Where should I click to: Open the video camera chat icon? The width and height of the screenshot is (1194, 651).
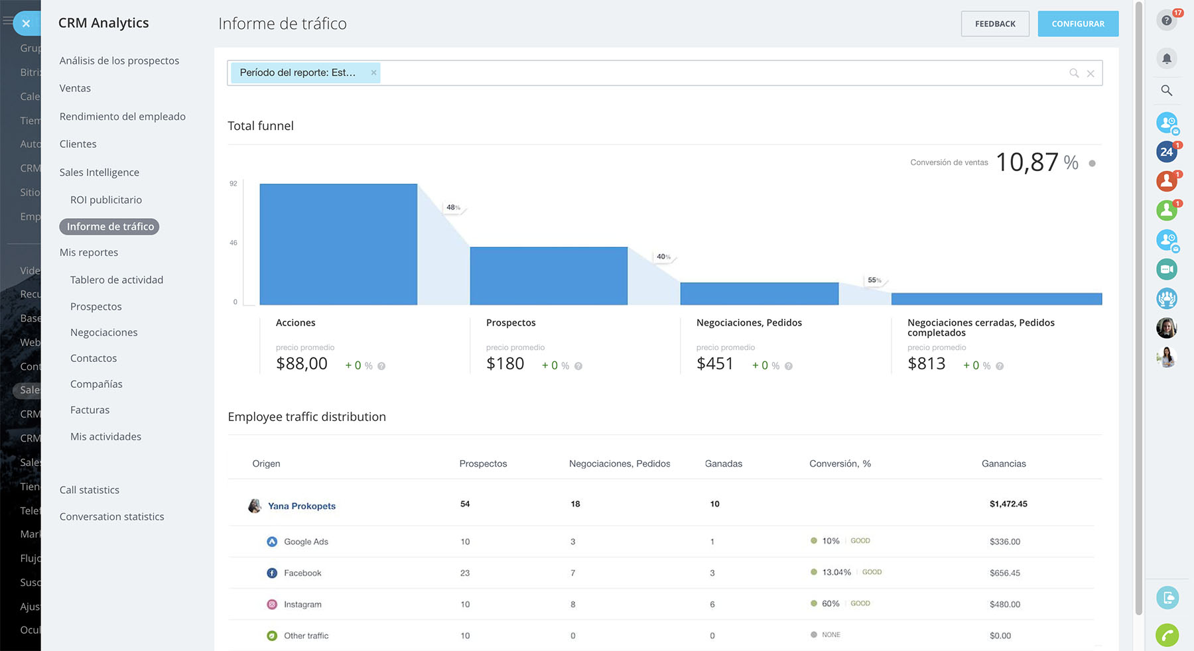point(1166,269)
